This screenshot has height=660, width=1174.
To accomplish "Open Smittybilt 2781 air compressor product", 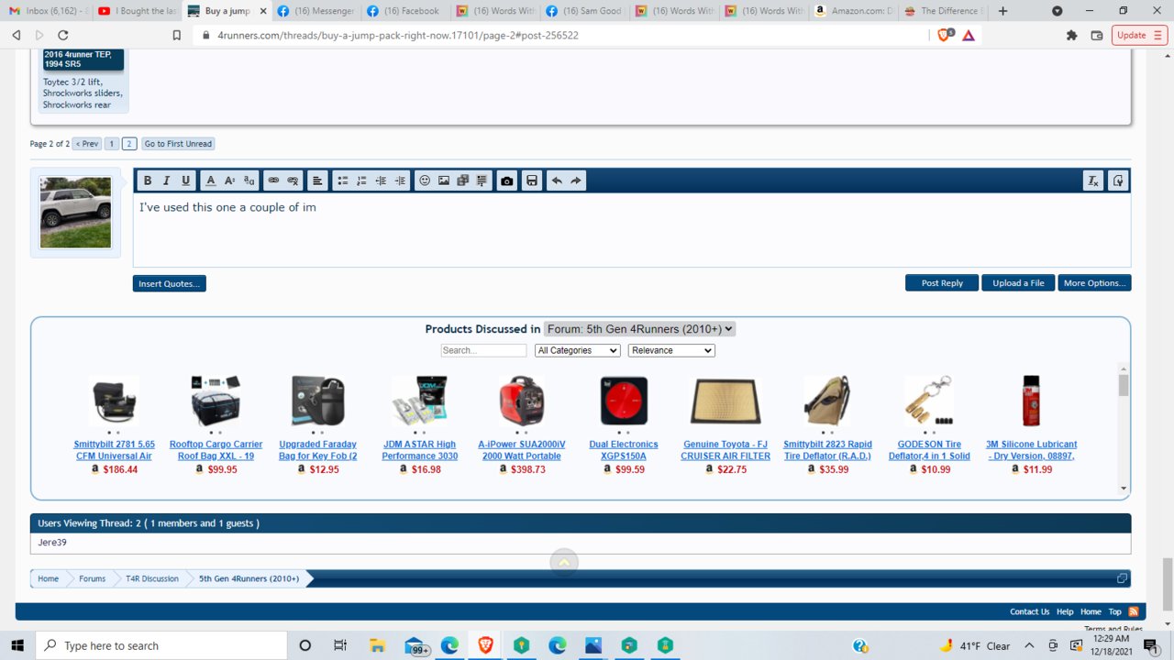I will coord(115,450).
